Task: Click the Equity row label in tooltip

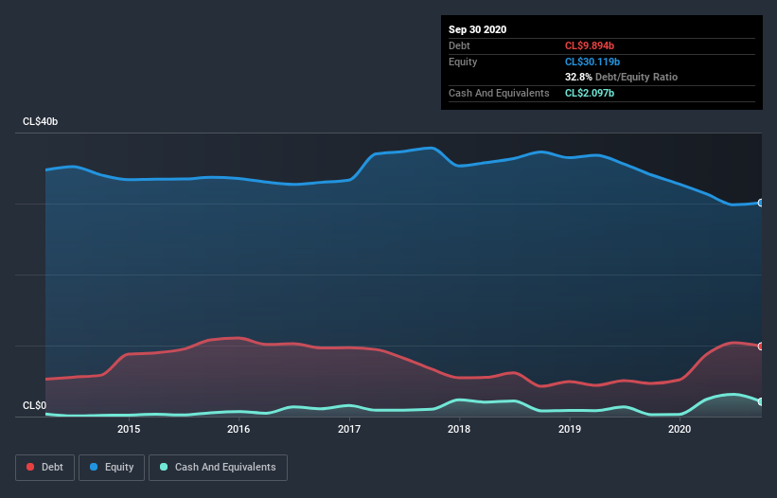Action: pyautogui.click(x=463, y=62)
